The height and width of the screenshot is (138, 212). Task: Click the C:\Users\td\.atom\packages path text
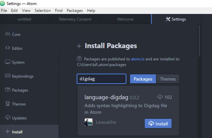(101, 65)
